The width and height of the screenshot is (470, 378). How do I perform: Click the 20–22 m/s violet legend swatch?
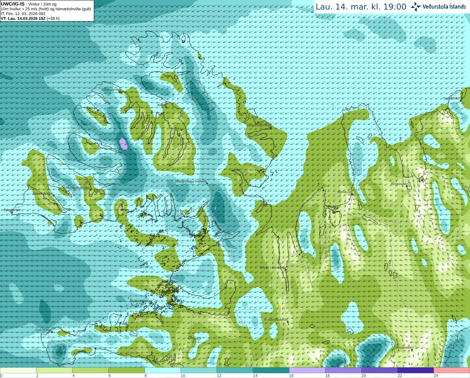click(380, 370)
